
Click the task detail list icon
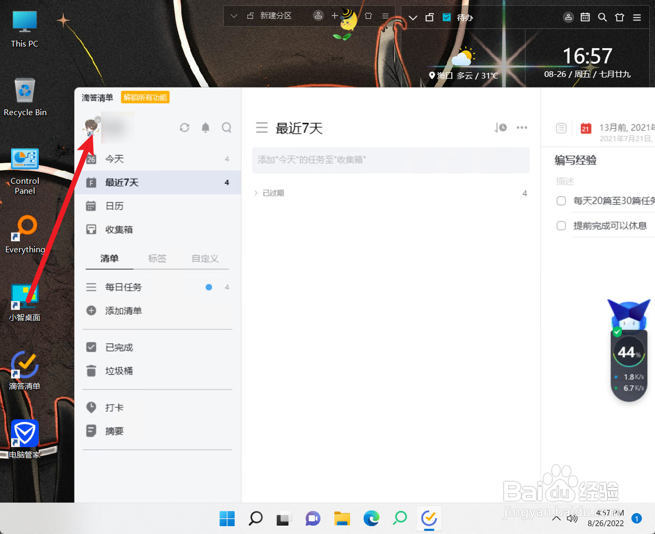tap(561, 128)
